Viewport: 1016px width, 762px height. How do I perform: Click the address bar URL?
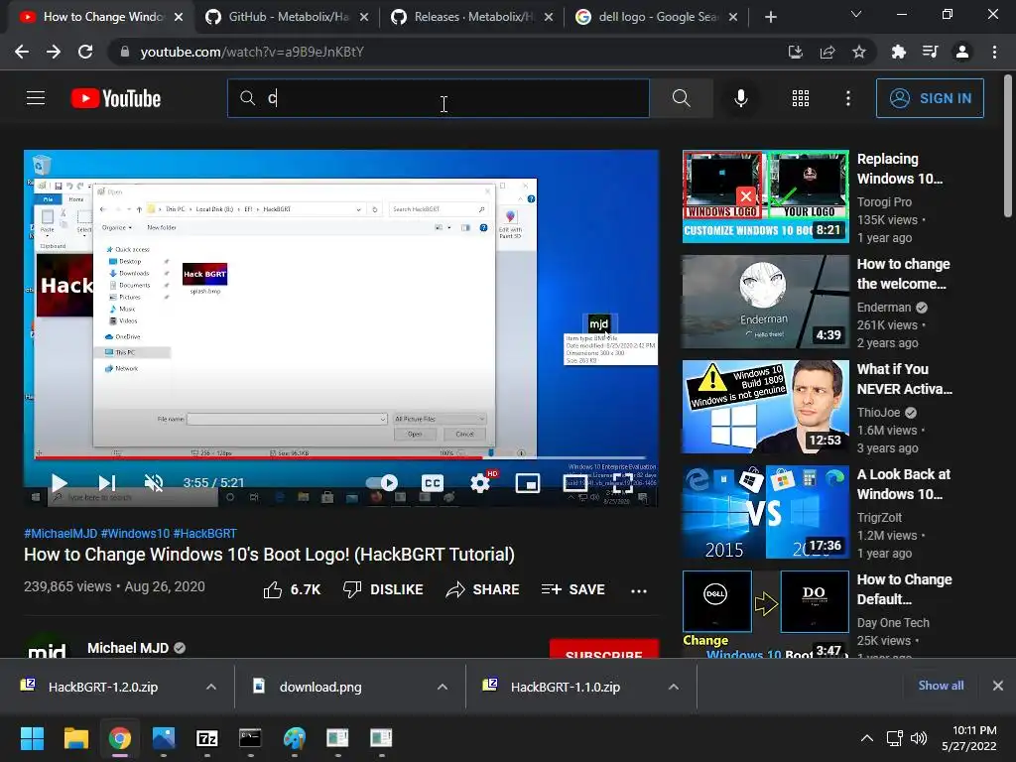(x=252, y=52)
